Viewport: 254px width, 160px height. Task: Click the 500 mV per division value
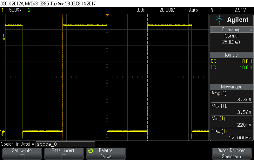(x=15, y=10)
